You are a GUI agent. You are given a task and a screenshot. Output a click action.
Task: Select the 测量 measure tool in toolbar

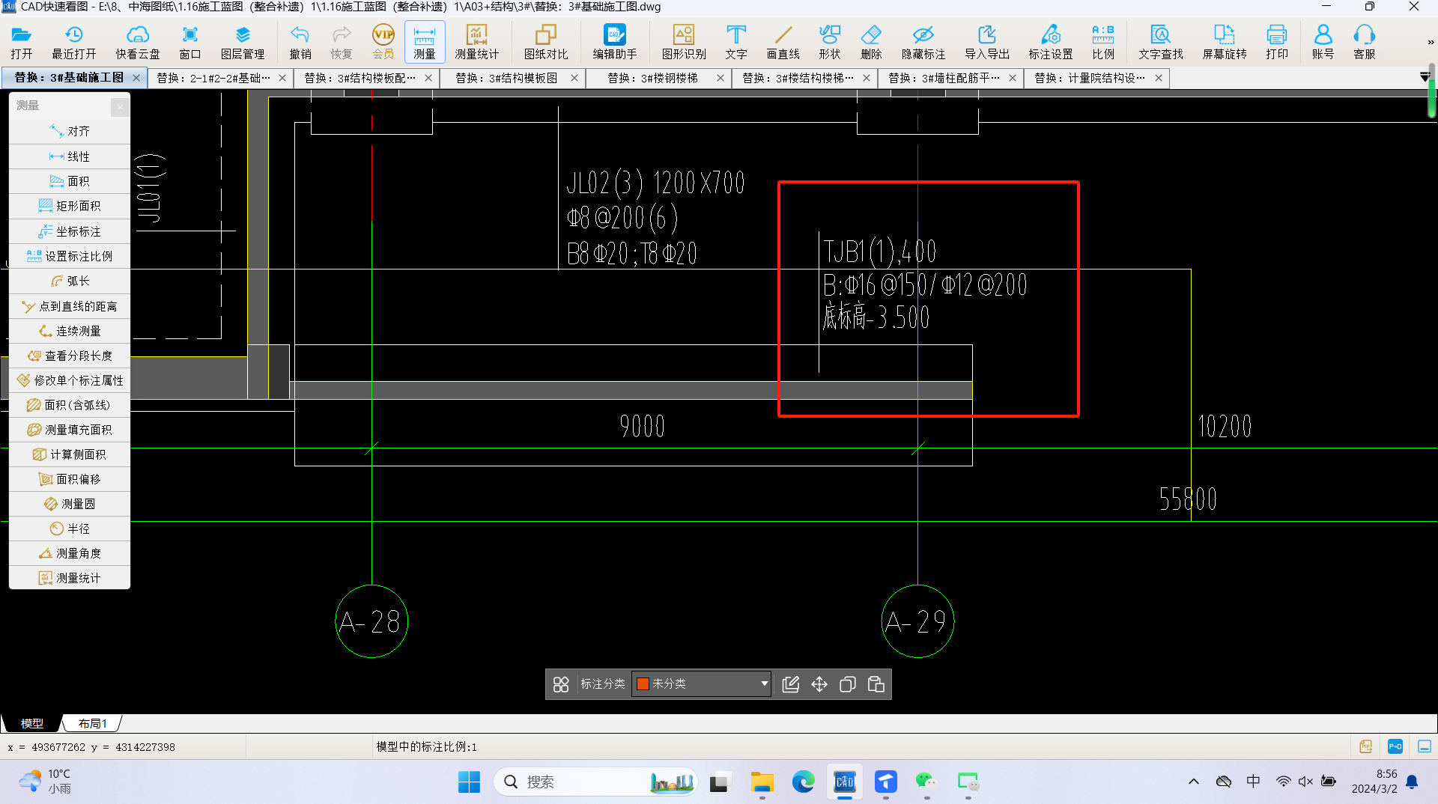tap(425, 42)
